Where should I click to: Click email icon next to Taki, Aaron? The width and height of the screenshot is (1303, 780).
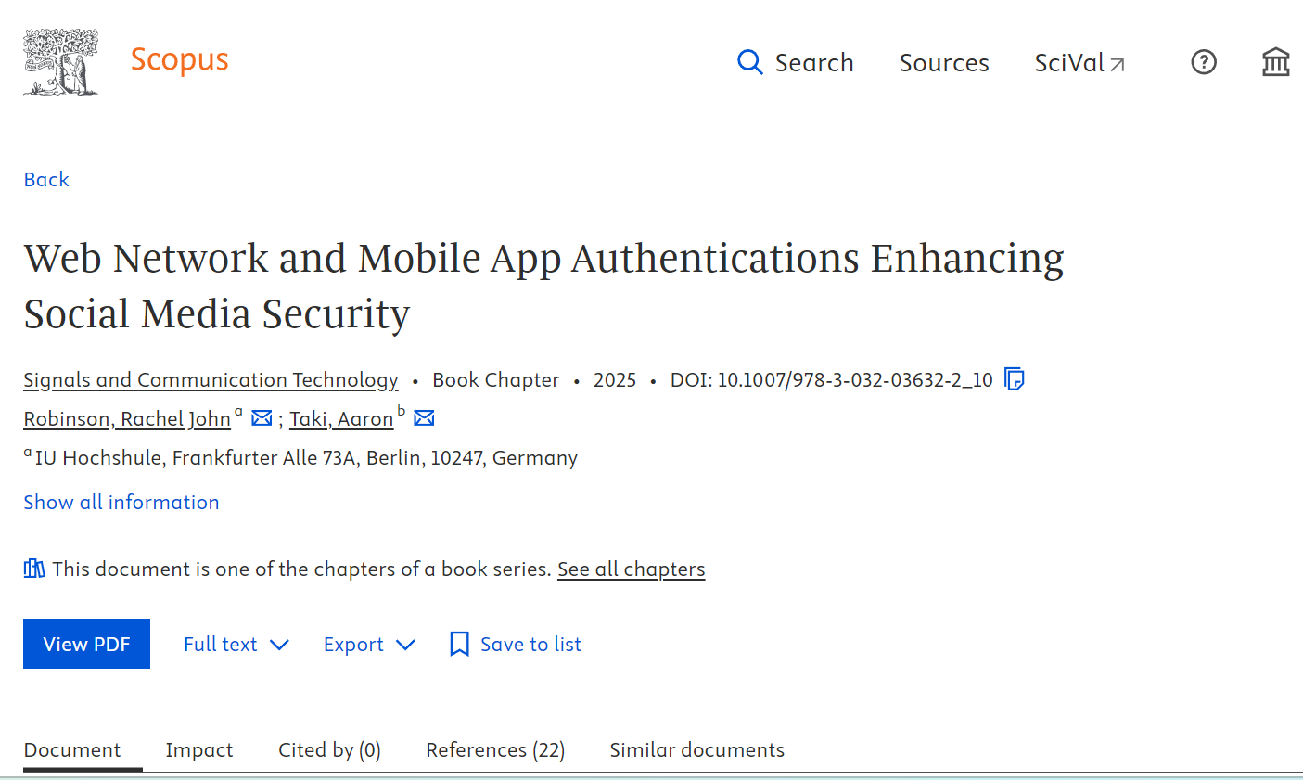pos(424,418)
